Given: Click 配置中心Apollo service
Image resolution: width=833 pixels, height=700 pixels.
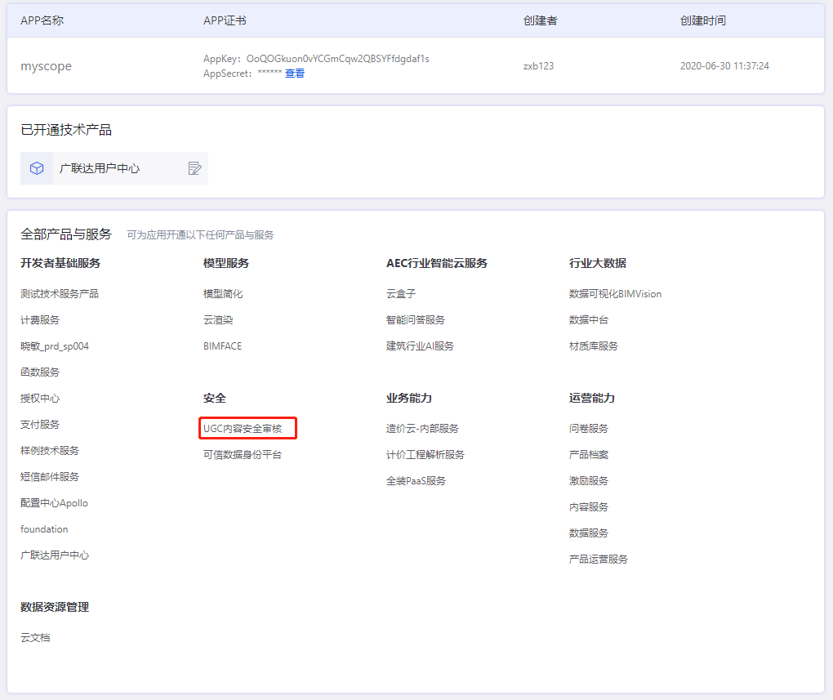Looking at the screenshot, I should [54, 502].
